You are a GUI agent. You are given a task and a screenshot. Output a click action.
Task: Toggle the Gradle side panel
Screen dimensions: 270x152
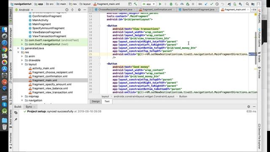coord(259,57)
